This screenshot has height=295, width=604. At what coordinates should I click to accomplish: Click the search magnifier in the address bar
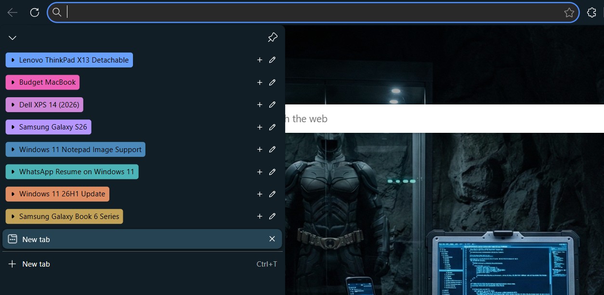(x=57, y=12)
